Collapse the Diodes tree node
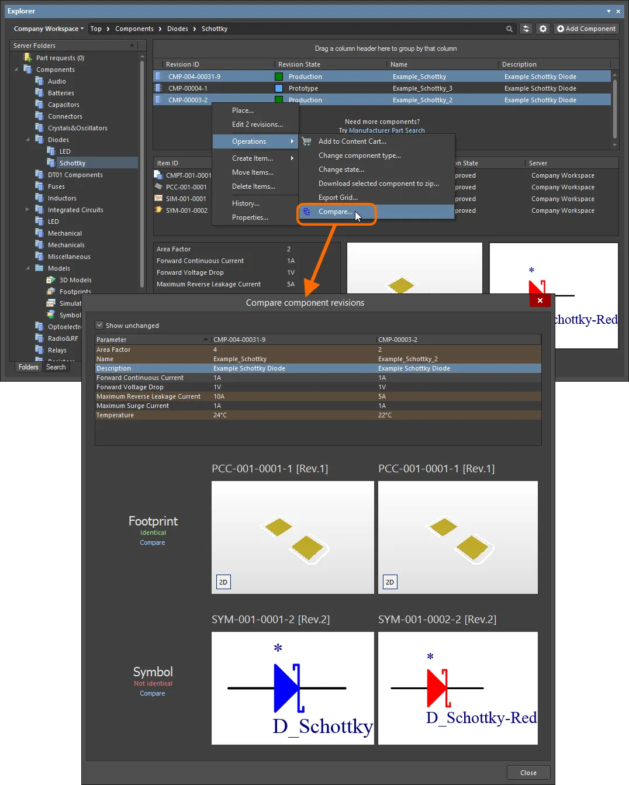The image size is (629, 785). (28, 140)
